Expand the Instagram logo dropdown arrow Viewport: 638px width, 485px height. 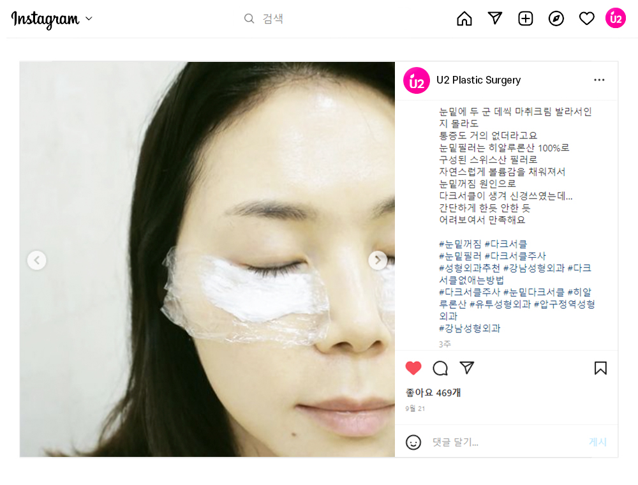[x=89, y=19]
